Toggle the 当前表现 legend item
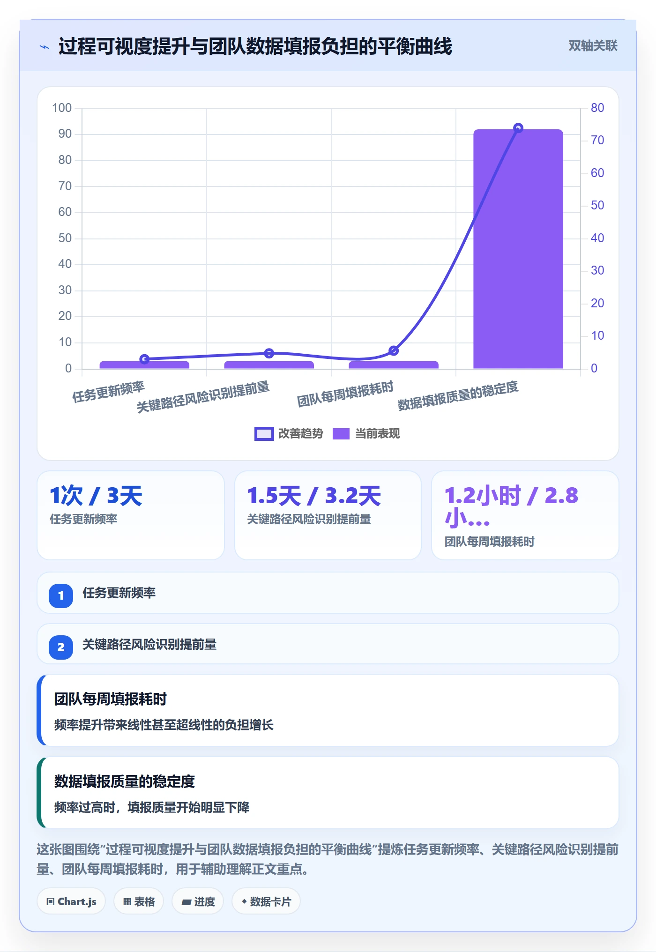 coord(366,433)
